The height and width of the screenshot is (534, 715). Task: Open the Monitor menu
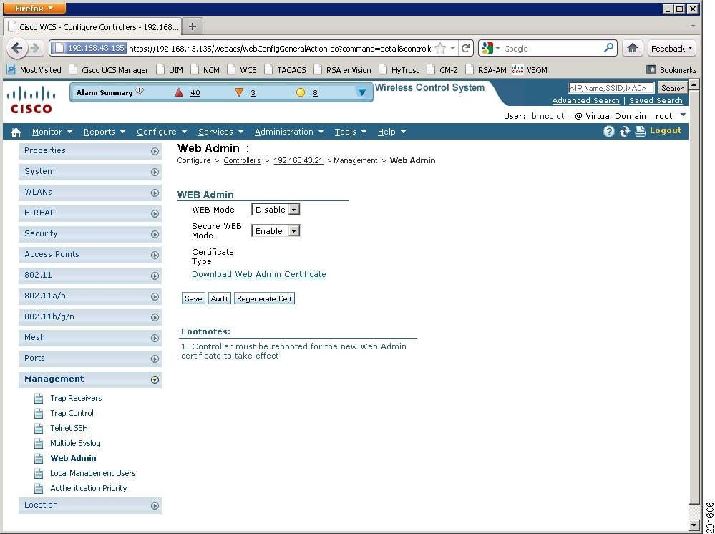point(52,132)
